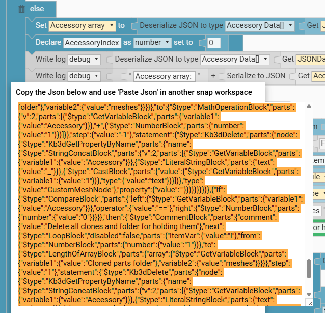
Task: Click the plus operator between log blocks
Action: [x=213, y=76]
